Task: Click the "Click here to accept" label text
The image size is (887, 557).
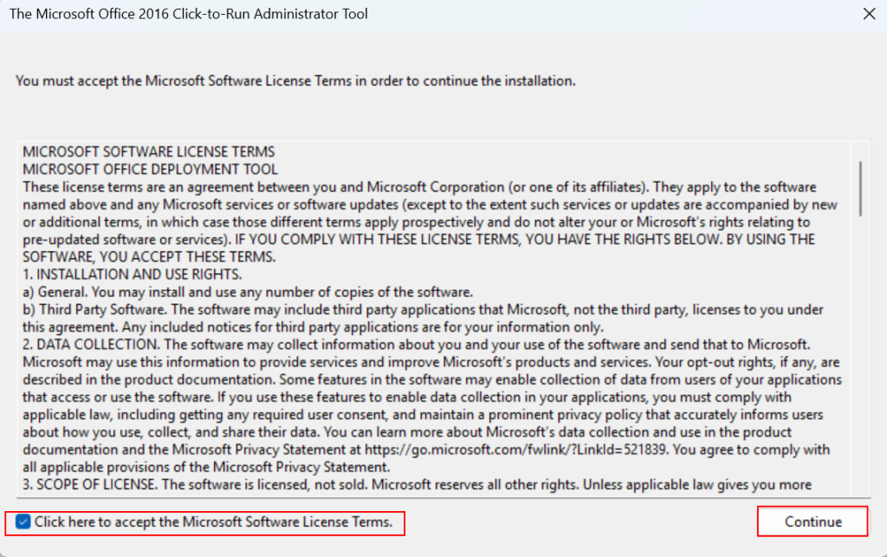Action: pos(213,522)
